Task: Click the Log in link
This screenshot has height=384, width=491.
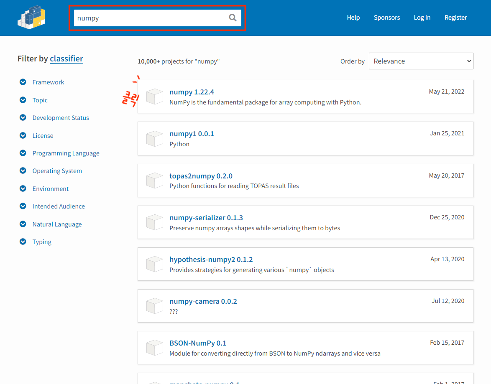Action: point(422,18)
